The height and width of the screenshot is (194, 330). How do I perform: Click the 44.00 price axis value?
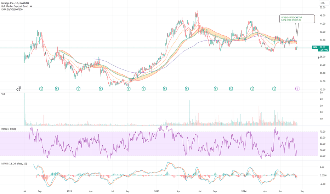click(x=323, y=24)
